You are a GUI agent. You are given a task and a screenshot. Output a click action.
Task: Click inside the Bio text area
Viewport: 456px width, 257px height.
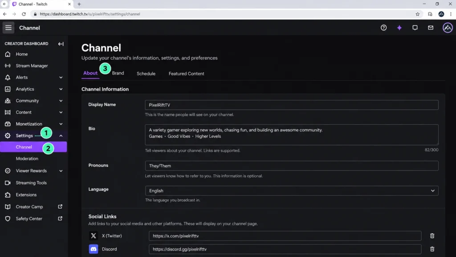292,135
